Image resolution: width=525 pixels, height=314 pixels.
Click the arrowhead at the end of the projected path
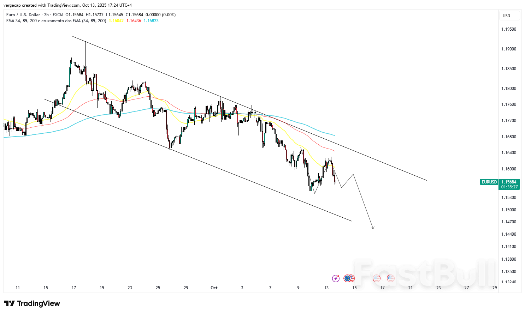pos(373,228)
